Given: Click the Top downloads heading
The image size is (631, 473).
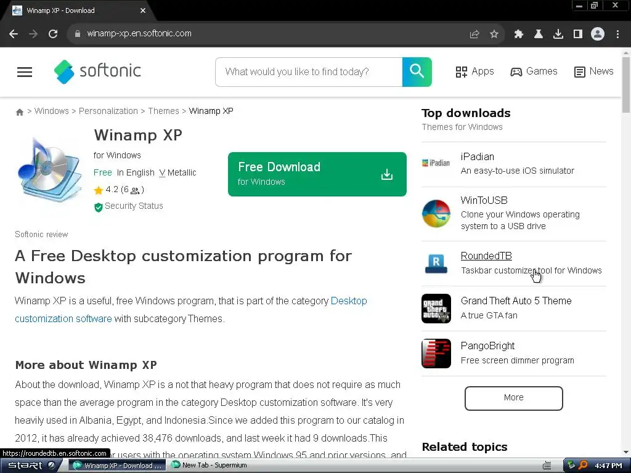Looking at the screenshot, I should click(x=466, y=113).
